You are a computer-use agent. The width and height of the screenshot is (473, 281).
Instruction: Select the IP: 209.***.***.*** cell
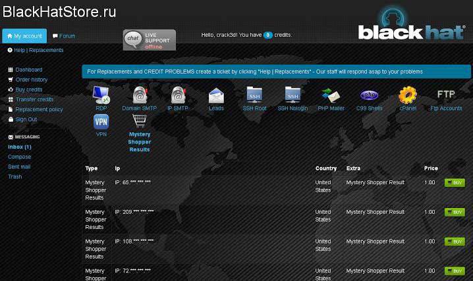[x=134, y=212]
